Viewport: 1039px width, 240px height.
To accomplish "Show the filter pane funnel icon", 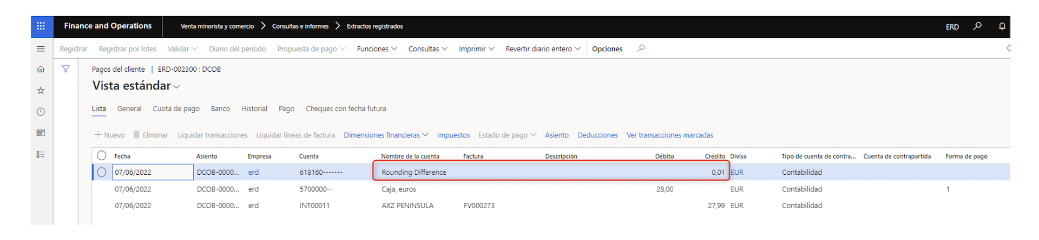I will tap(65, 69).
